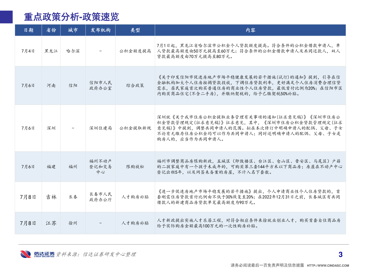This screenshot has width=367, height=275.
Task: Click the disclaimer text 请务必阅读最后一页免责声明及信息披露
Action: coord(267,265)
